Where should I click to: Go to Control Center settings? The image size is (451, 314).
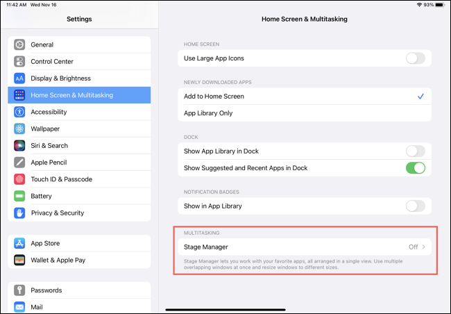click(x=79, y=61)
